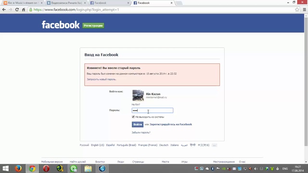Close the SoundCloud tab
Screen dimensions: 308x173
click(x=41, y=3)
